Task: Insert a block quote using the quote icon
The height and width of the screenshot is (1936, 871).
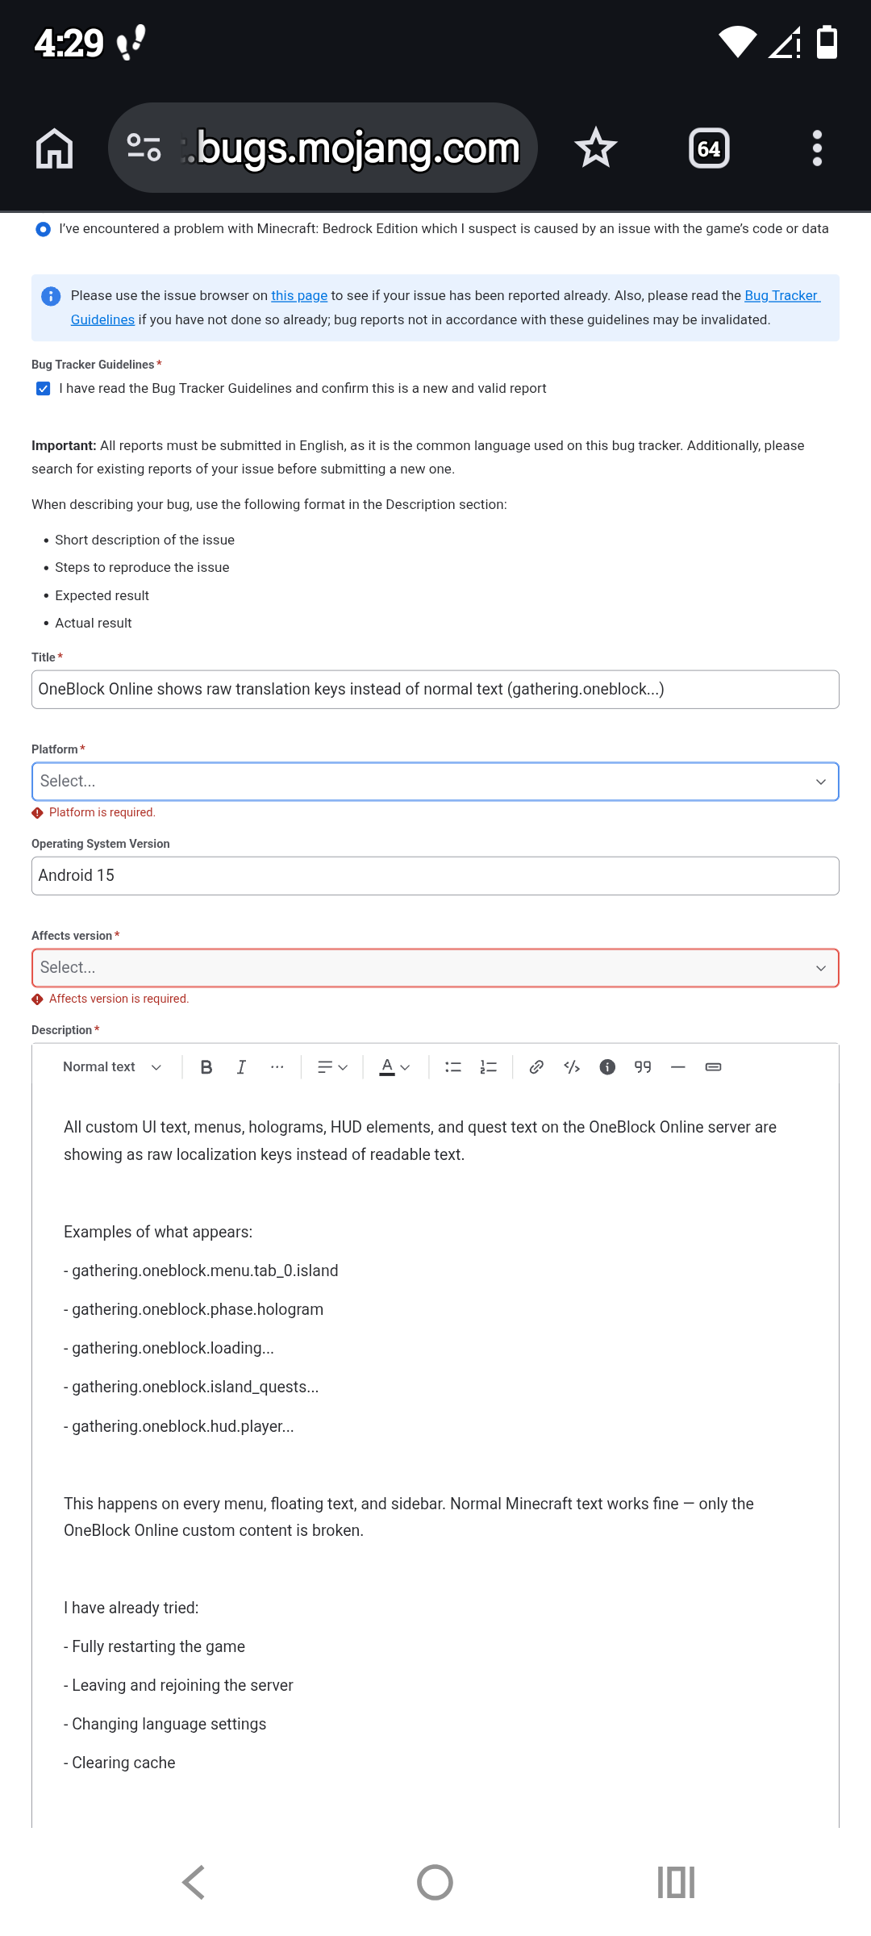Action: click(x=643, y=1067)
